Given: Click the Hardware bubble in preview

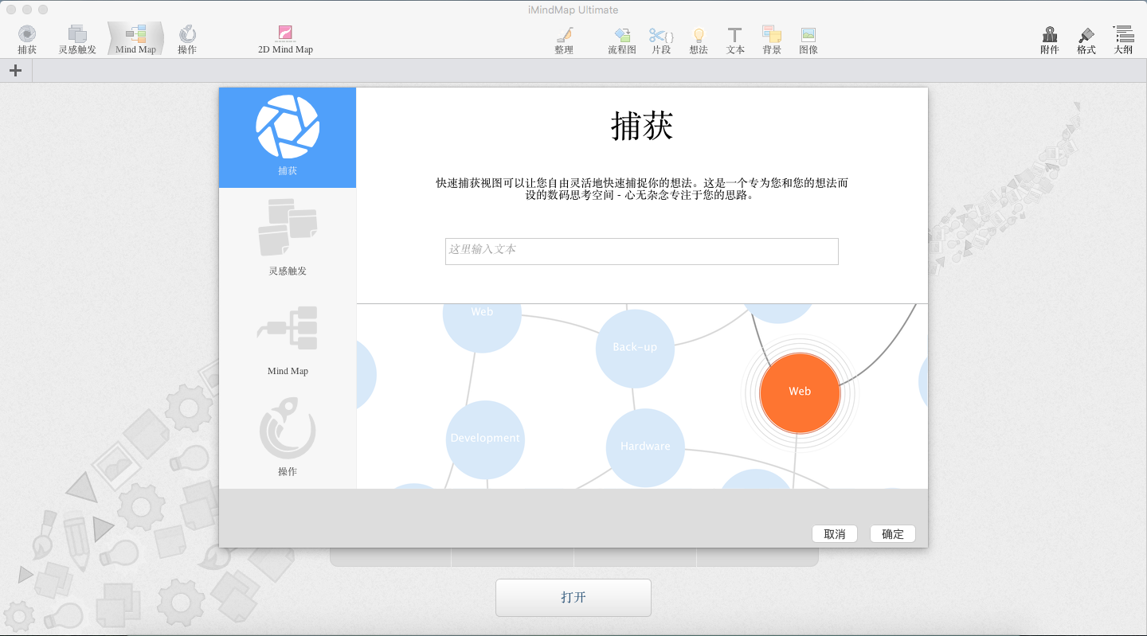Looking at the screenshot, I should 645,447.
